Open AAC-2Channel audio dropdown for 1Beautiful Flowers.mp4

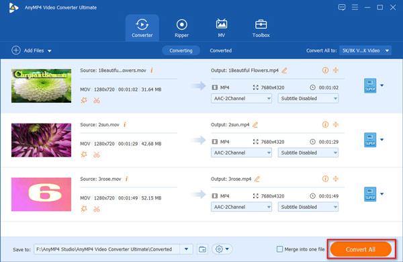tap(241, 98)
